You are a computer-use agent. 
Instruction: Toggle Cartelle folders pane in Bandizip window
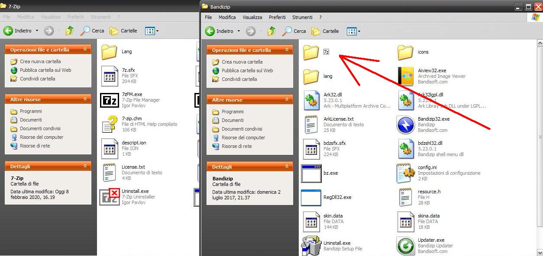click(x=325, y=31)
